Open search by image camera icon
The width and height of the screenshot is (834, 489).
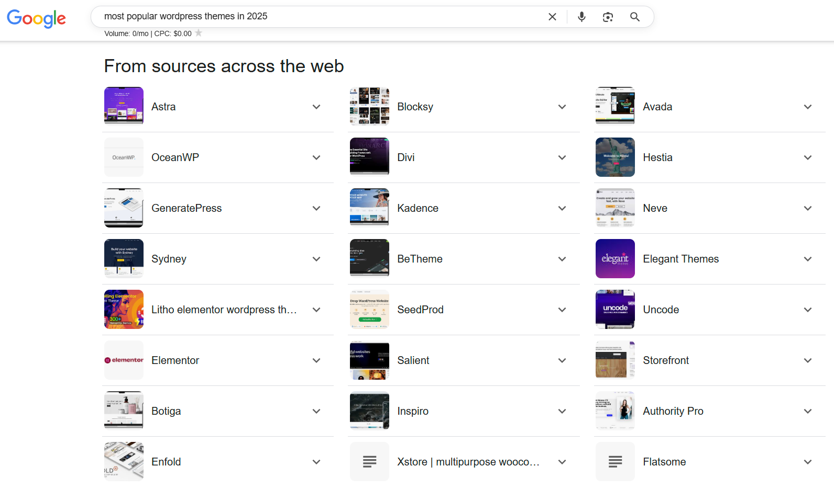point(608,17)
